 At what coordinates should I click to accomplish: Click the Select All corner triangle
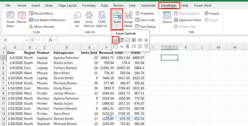pos(4,47)
